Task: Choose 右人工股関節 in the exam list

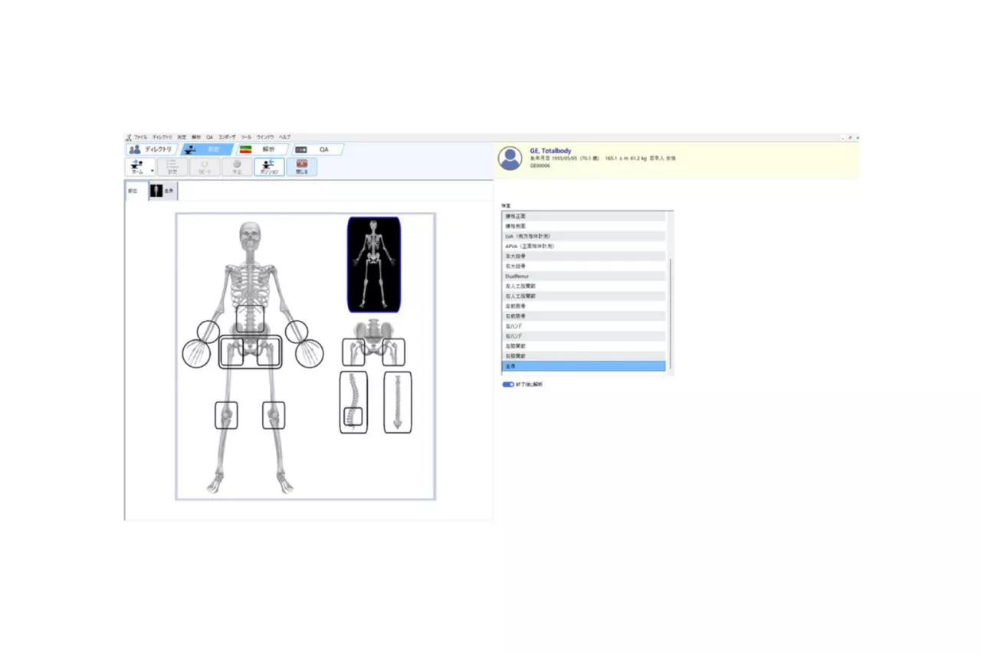Action: point(583,296)
